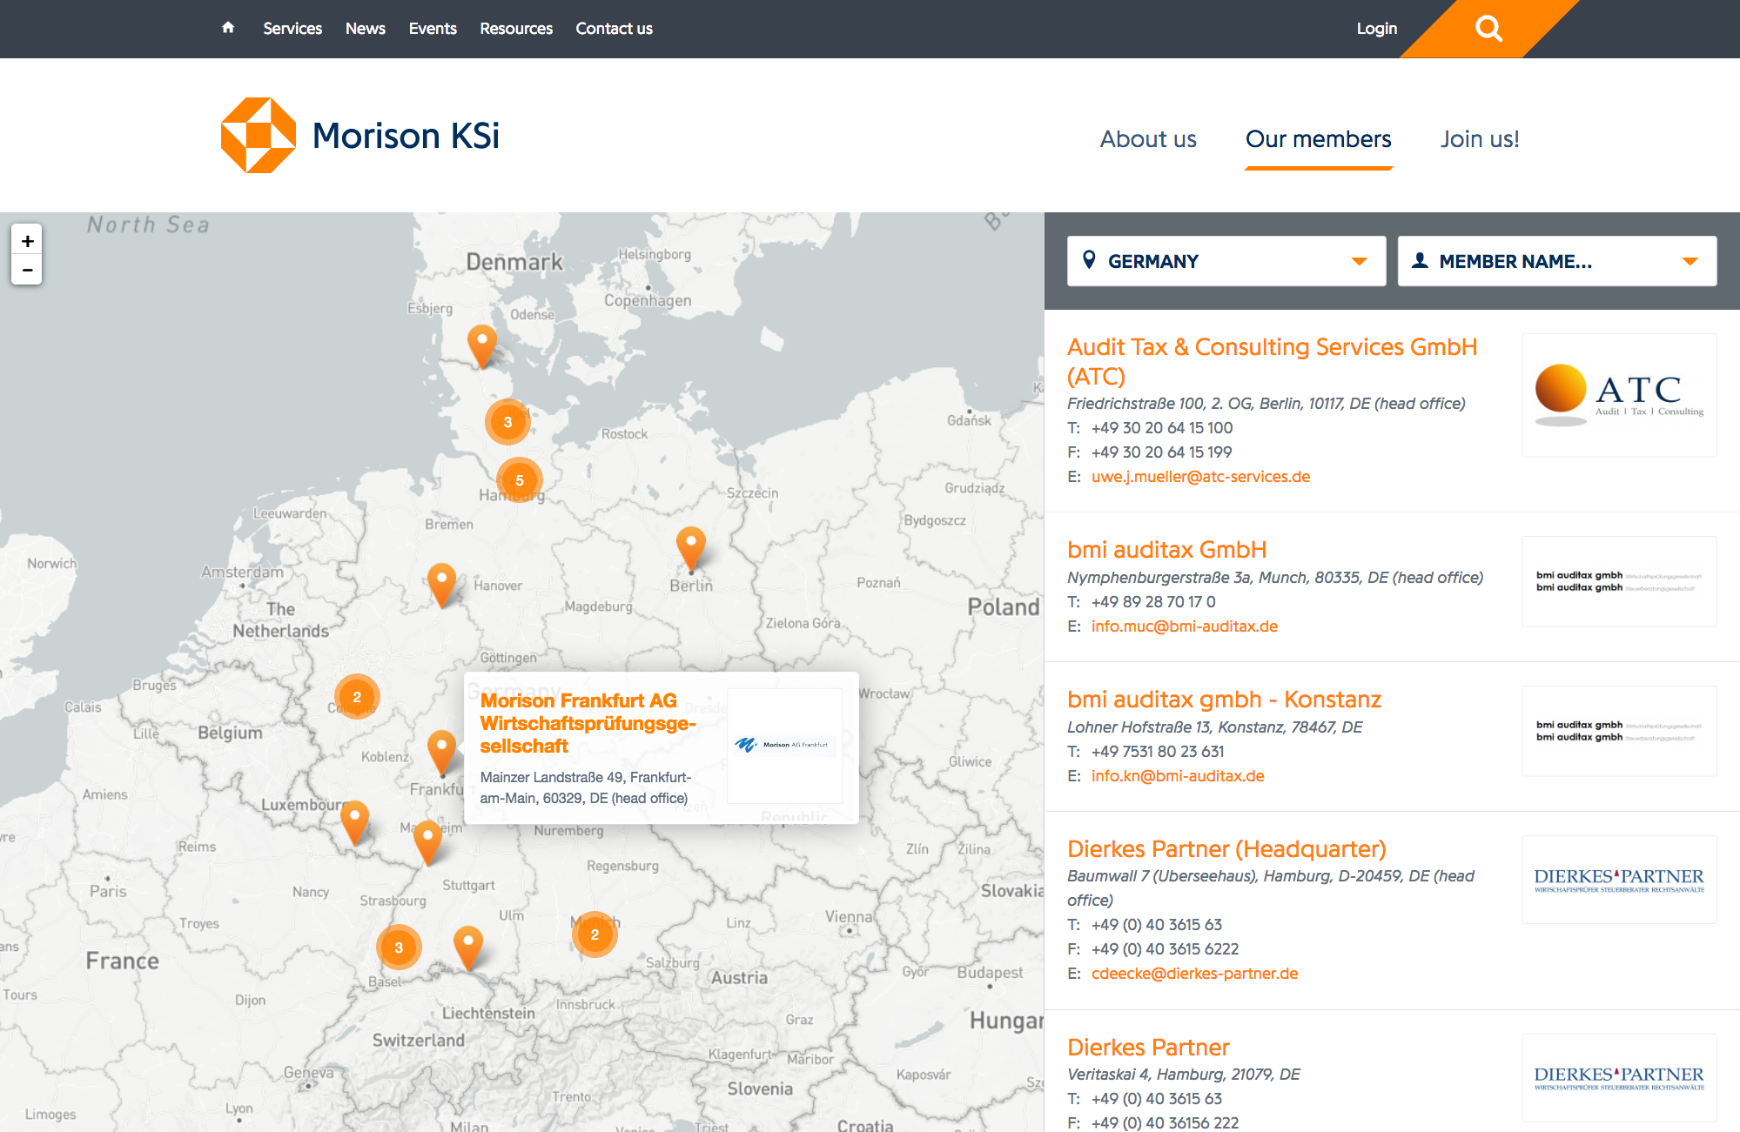The image size is (1740, 1132).
Task: Open cluster marker 2 at Munich
Action: 595,934
